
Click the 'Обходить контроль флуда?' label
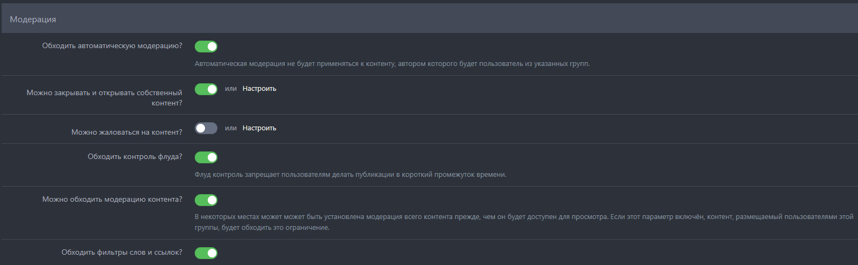coord(135,157)
